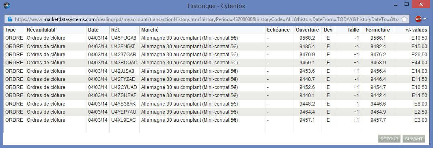The image size is (433, 148).
Task: Click the Taille column header
Action: coord(353,30)
